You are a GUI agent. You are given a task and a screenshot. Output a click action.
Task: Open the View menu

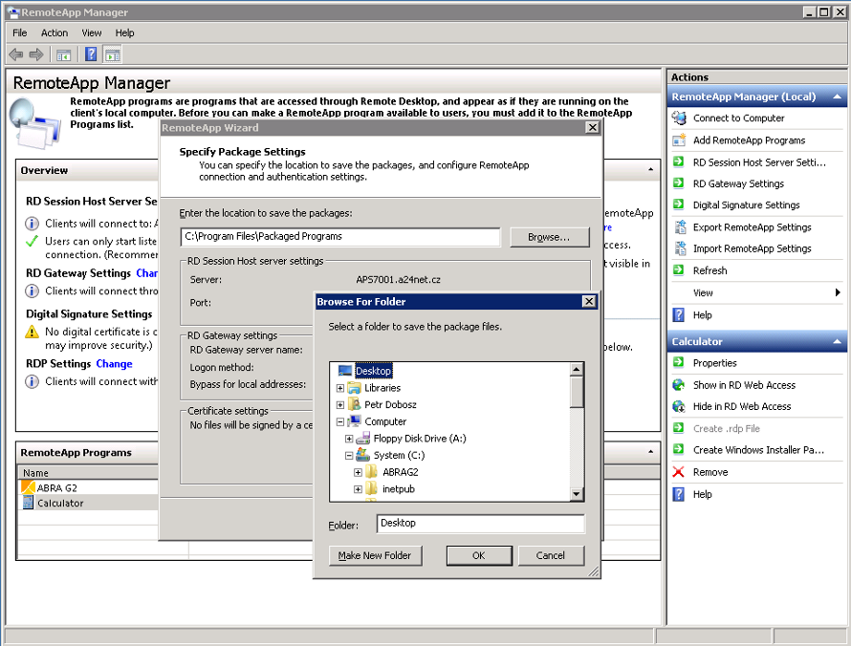coord(92,32)
